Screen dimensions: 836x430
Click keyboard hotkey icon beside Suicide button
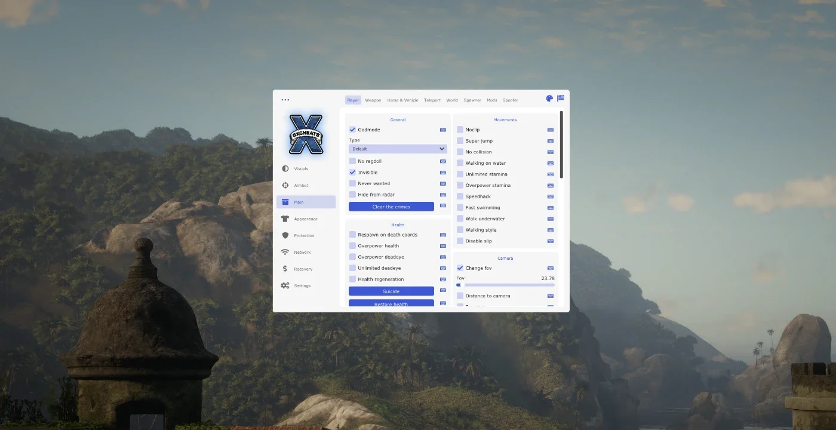pyautogui.click(x=443, y=291)
